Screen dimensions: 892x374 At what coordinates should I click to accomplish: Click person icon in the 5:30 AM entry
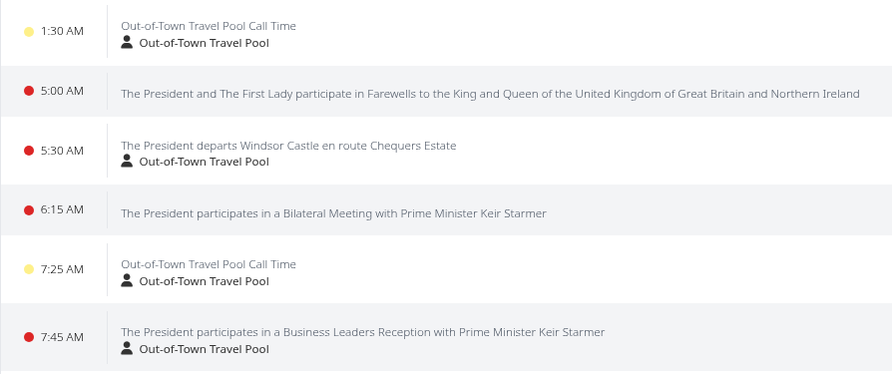coord(127,161)
